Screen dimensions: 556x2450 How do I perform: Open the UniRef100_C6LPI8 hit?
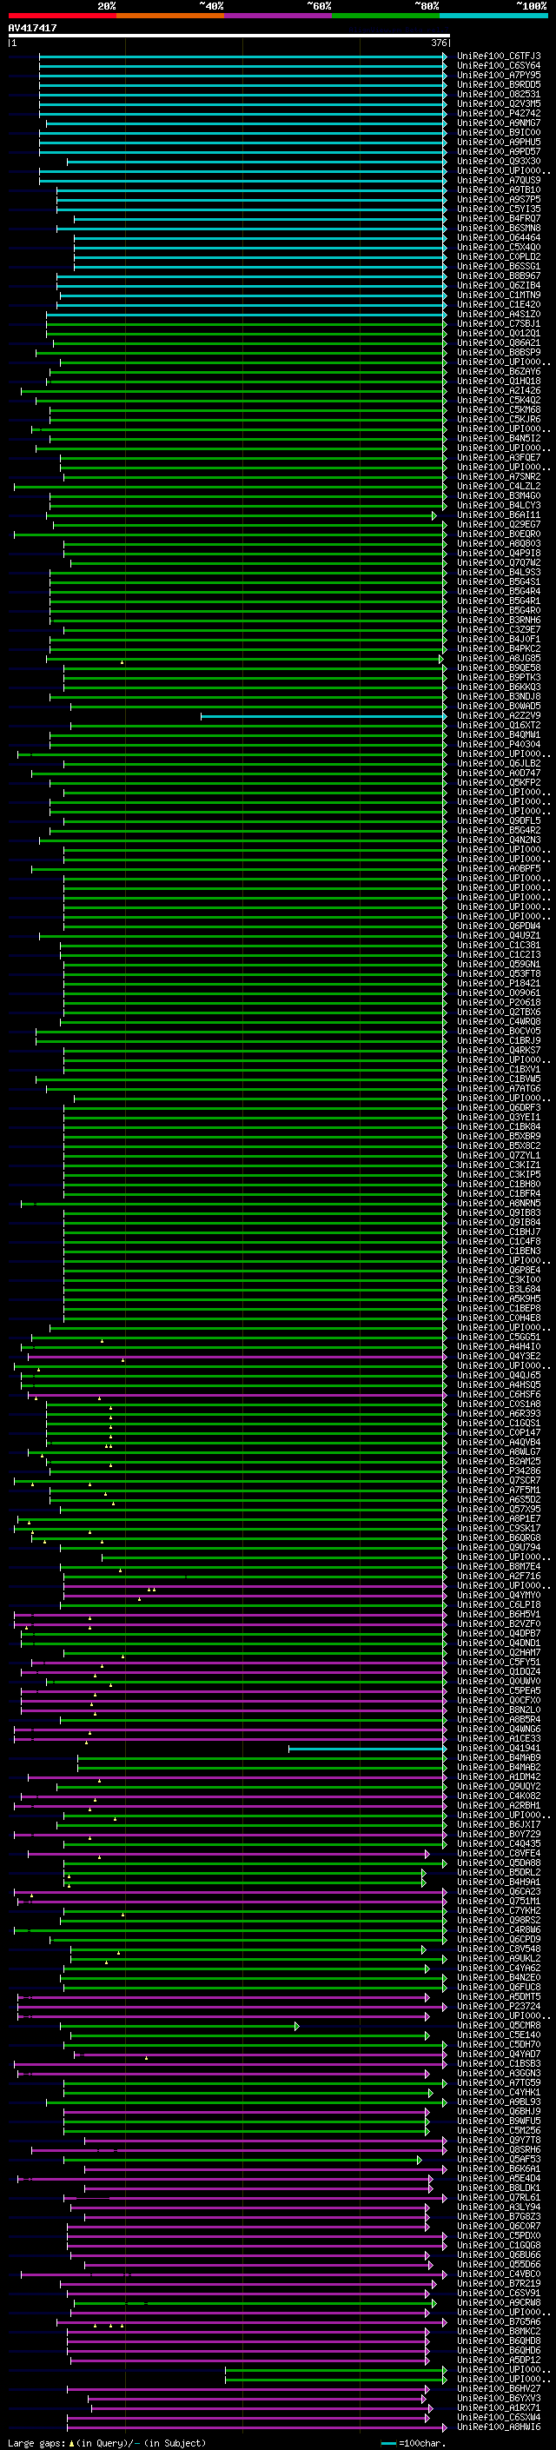(498, 1605)
